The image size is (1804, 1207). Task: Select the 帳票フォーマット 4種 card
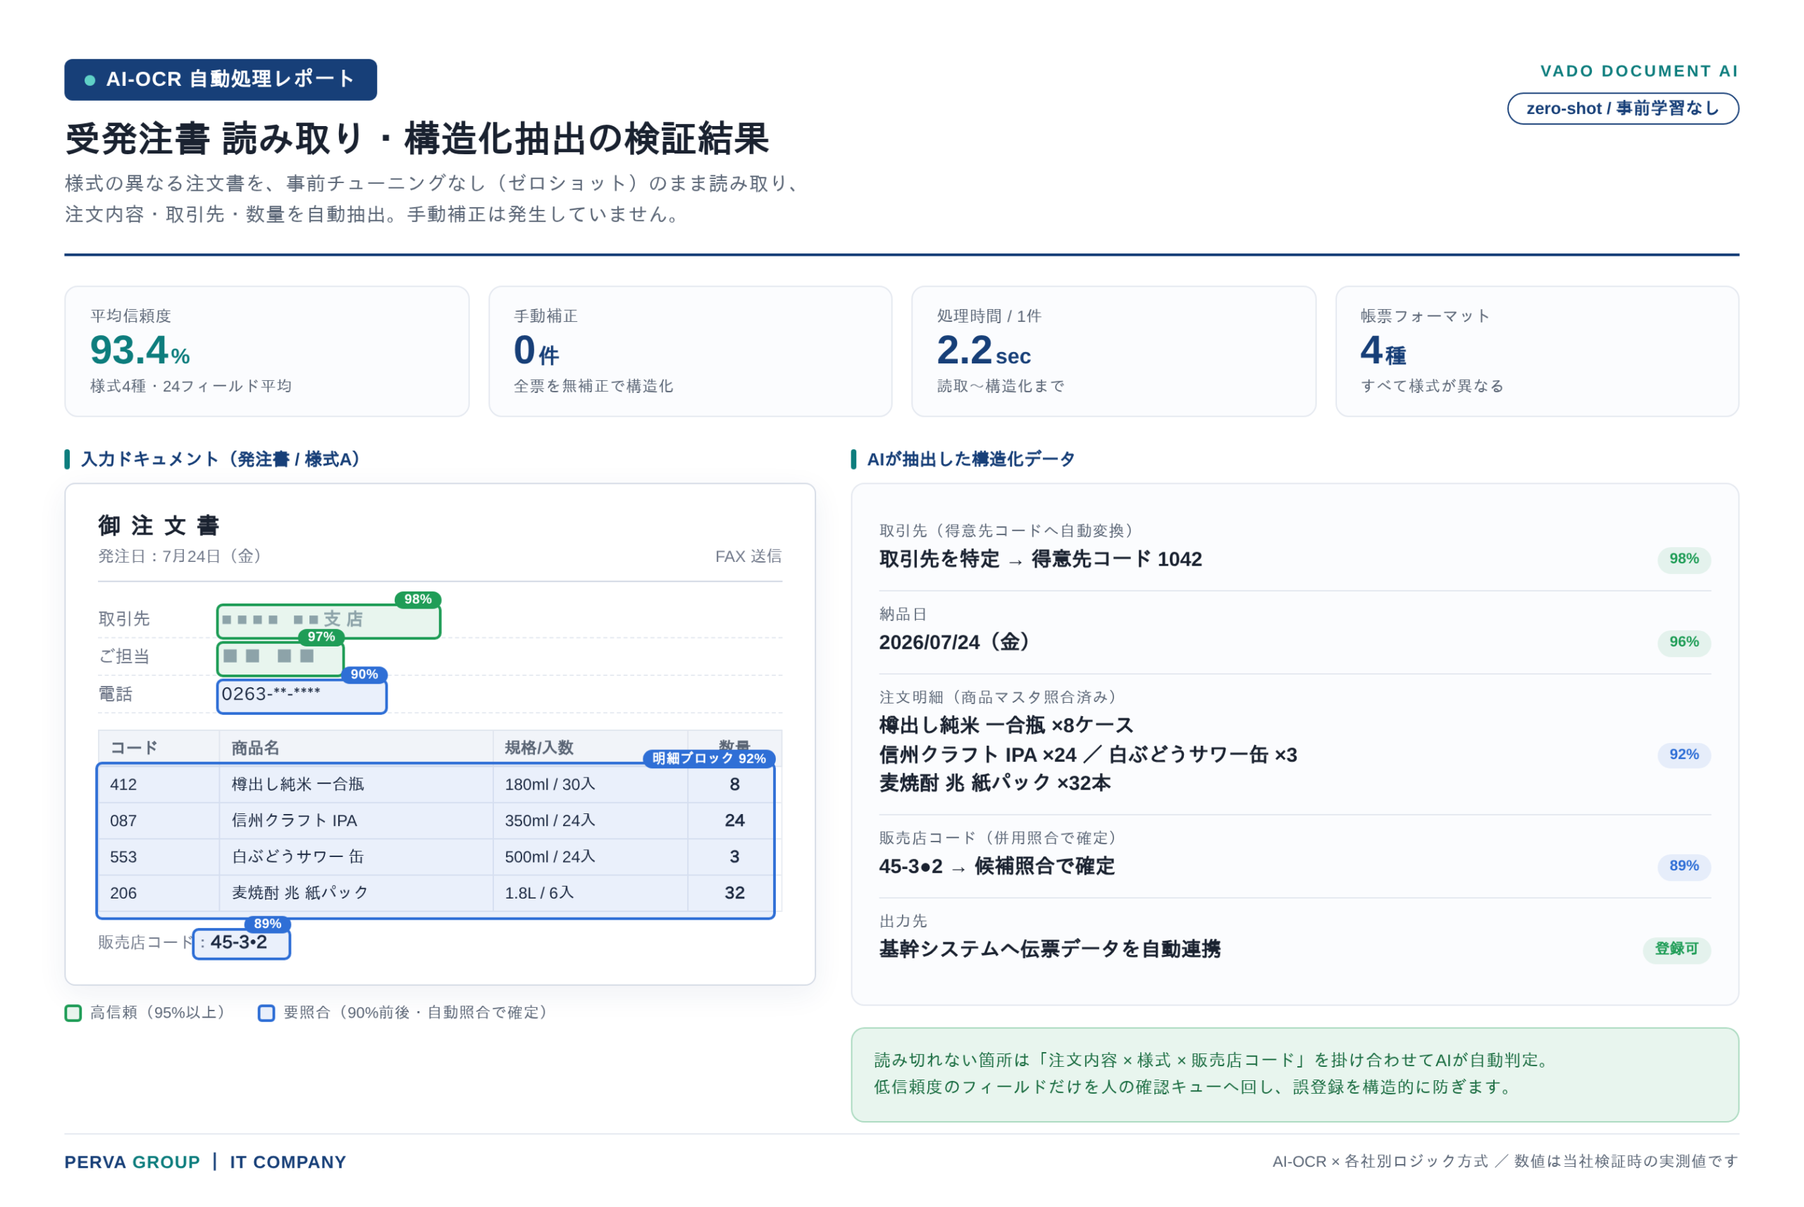[1537, 351]
